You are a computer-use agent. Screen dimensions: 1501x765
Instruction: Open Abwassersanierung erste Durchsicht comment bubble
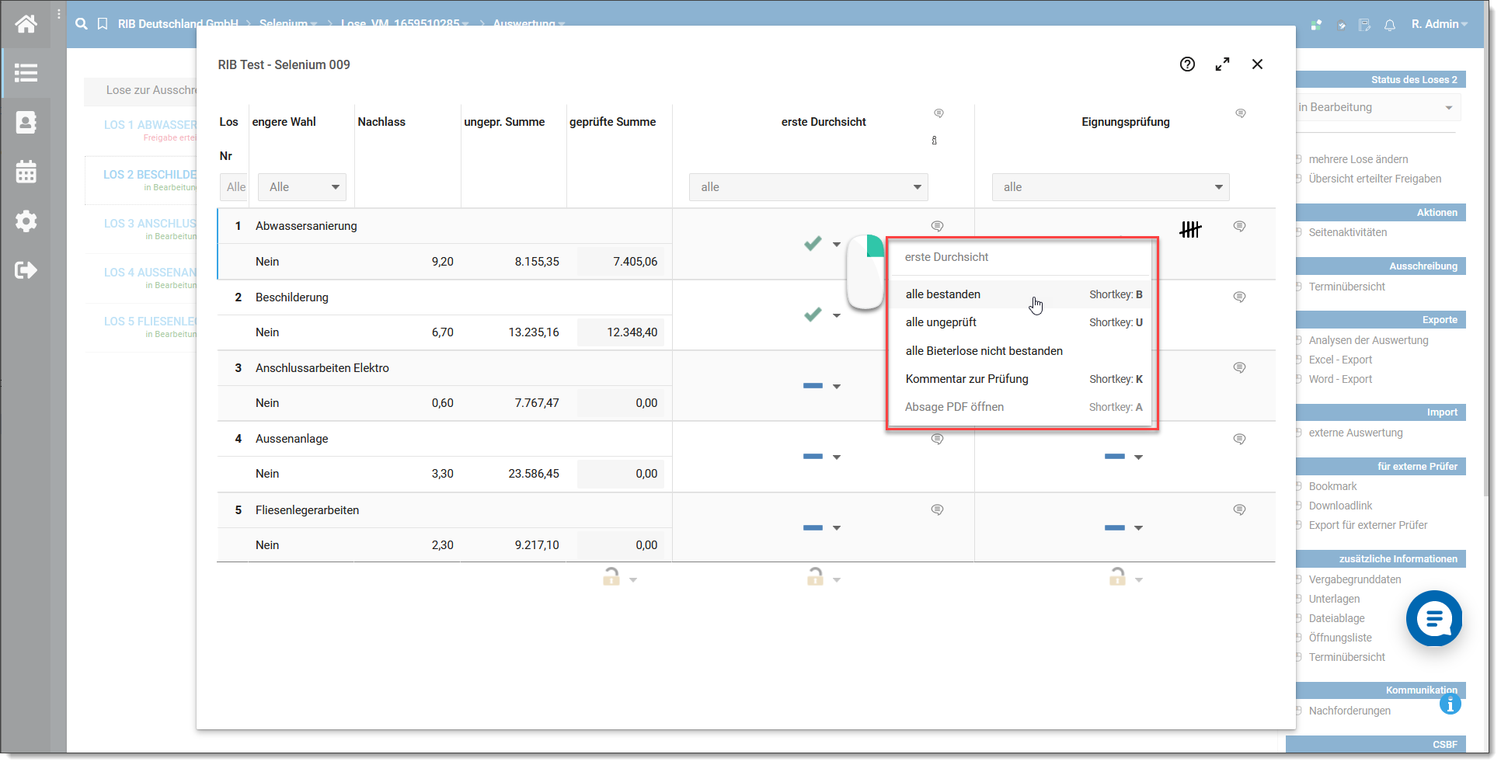pos(937,226)
